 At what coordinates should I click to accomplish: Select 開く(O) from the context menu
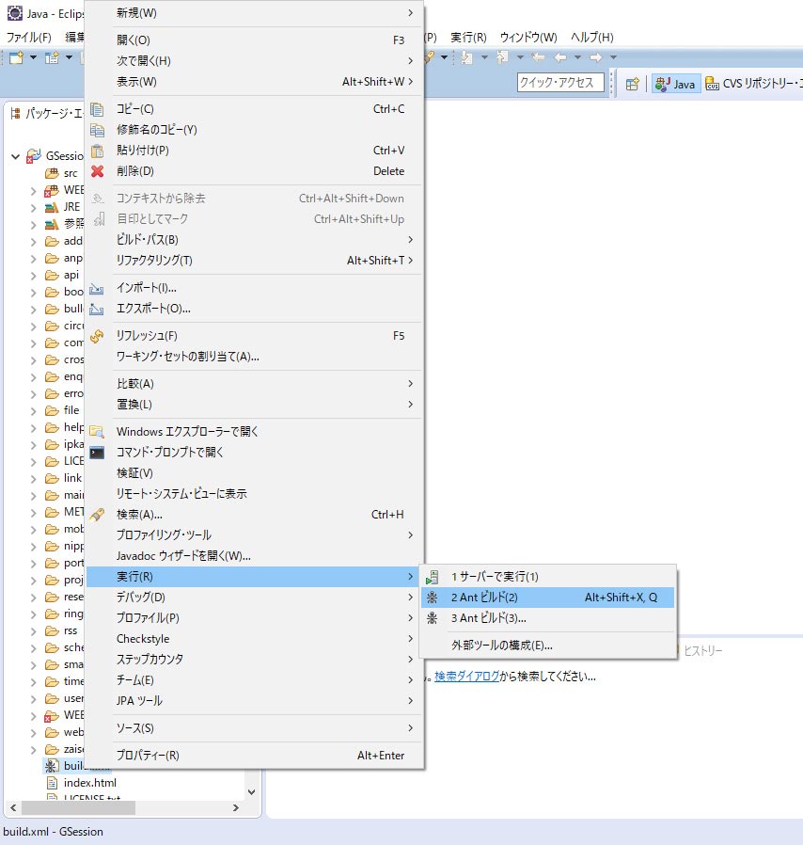click(x=255, y=40)
